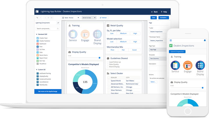Viewport: 209px width, 118px height.
Task: Click Back in the top header
Action: click(154, 12)
